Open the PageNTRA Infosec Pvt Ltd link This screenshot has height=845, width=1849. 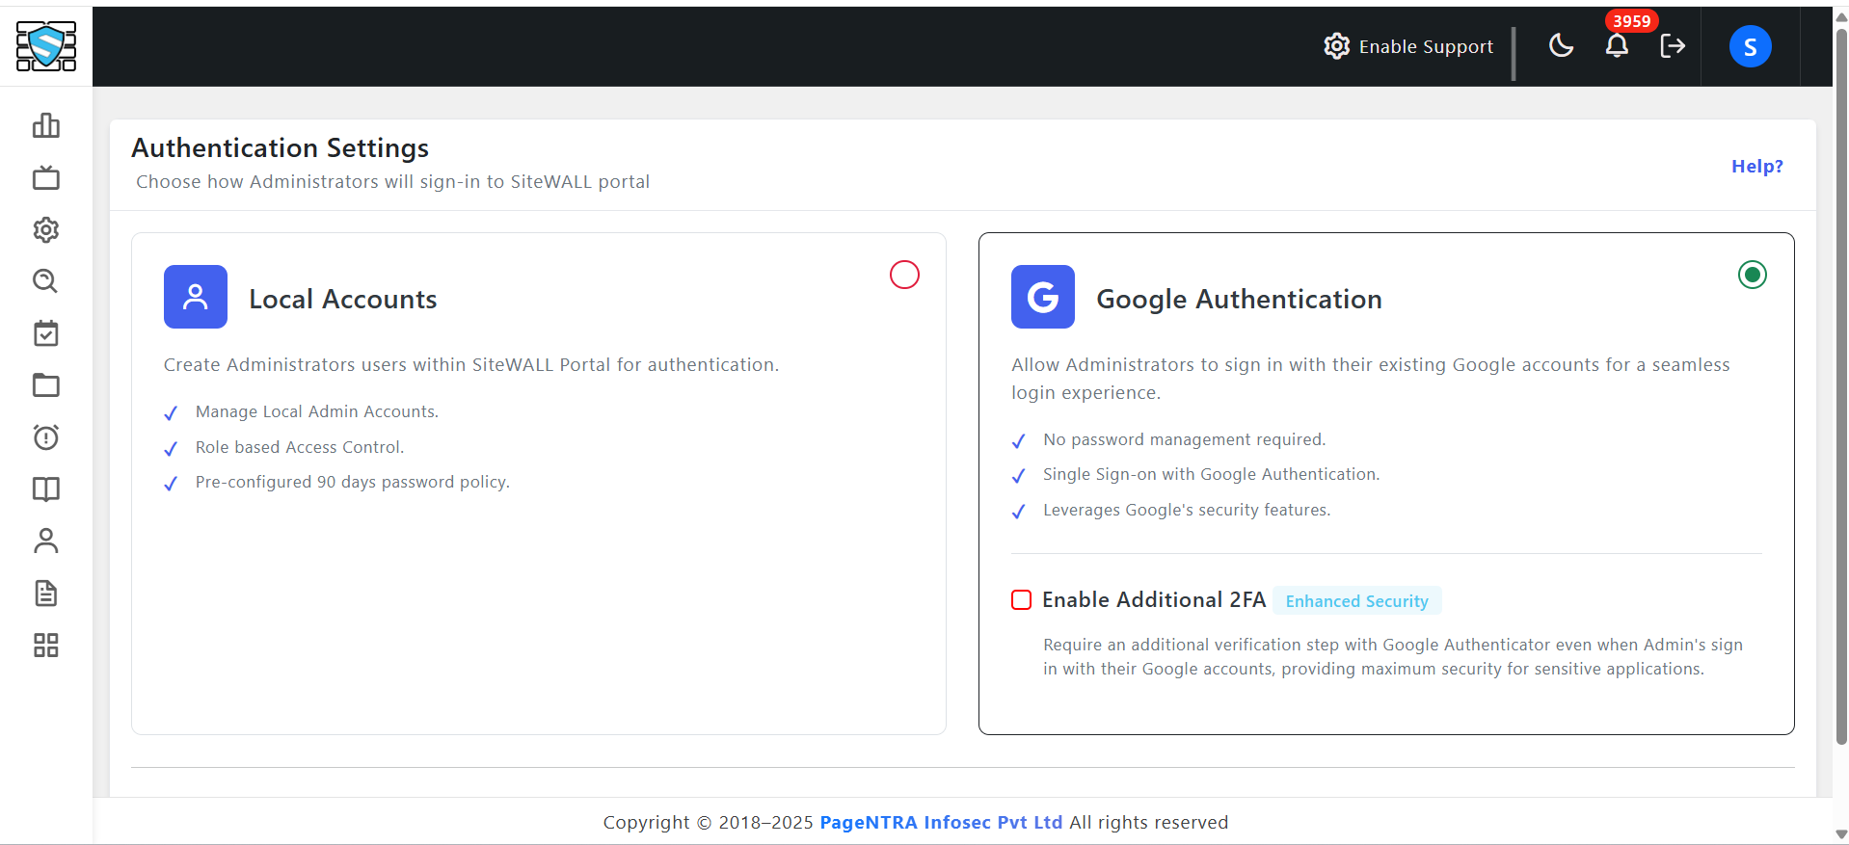pos(941,822)
